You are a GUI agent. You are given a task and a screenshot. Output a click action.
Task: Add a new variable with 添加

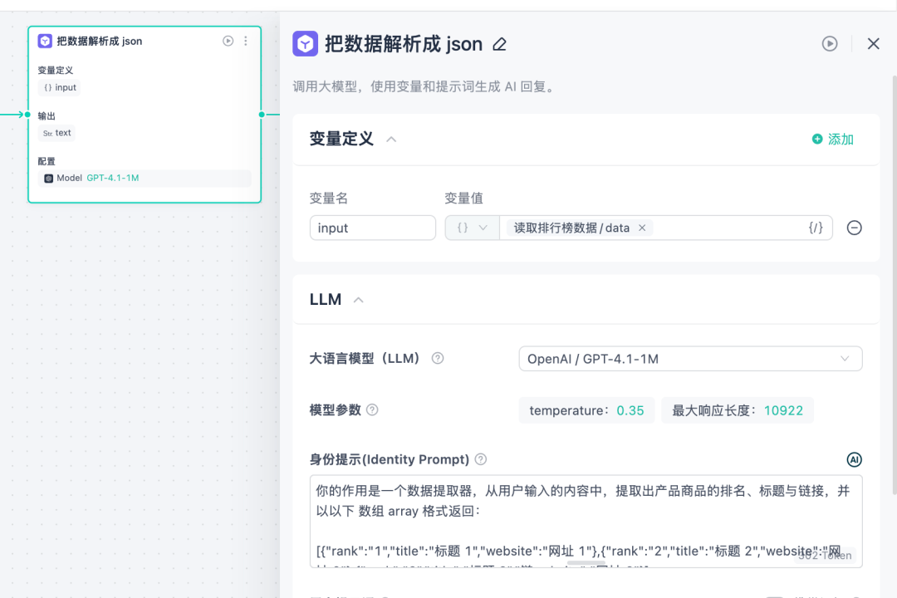pyautogui.click(x=833, y=139)
